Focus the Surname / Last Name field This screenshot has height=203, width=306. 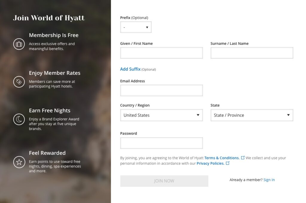coord(252,53)
